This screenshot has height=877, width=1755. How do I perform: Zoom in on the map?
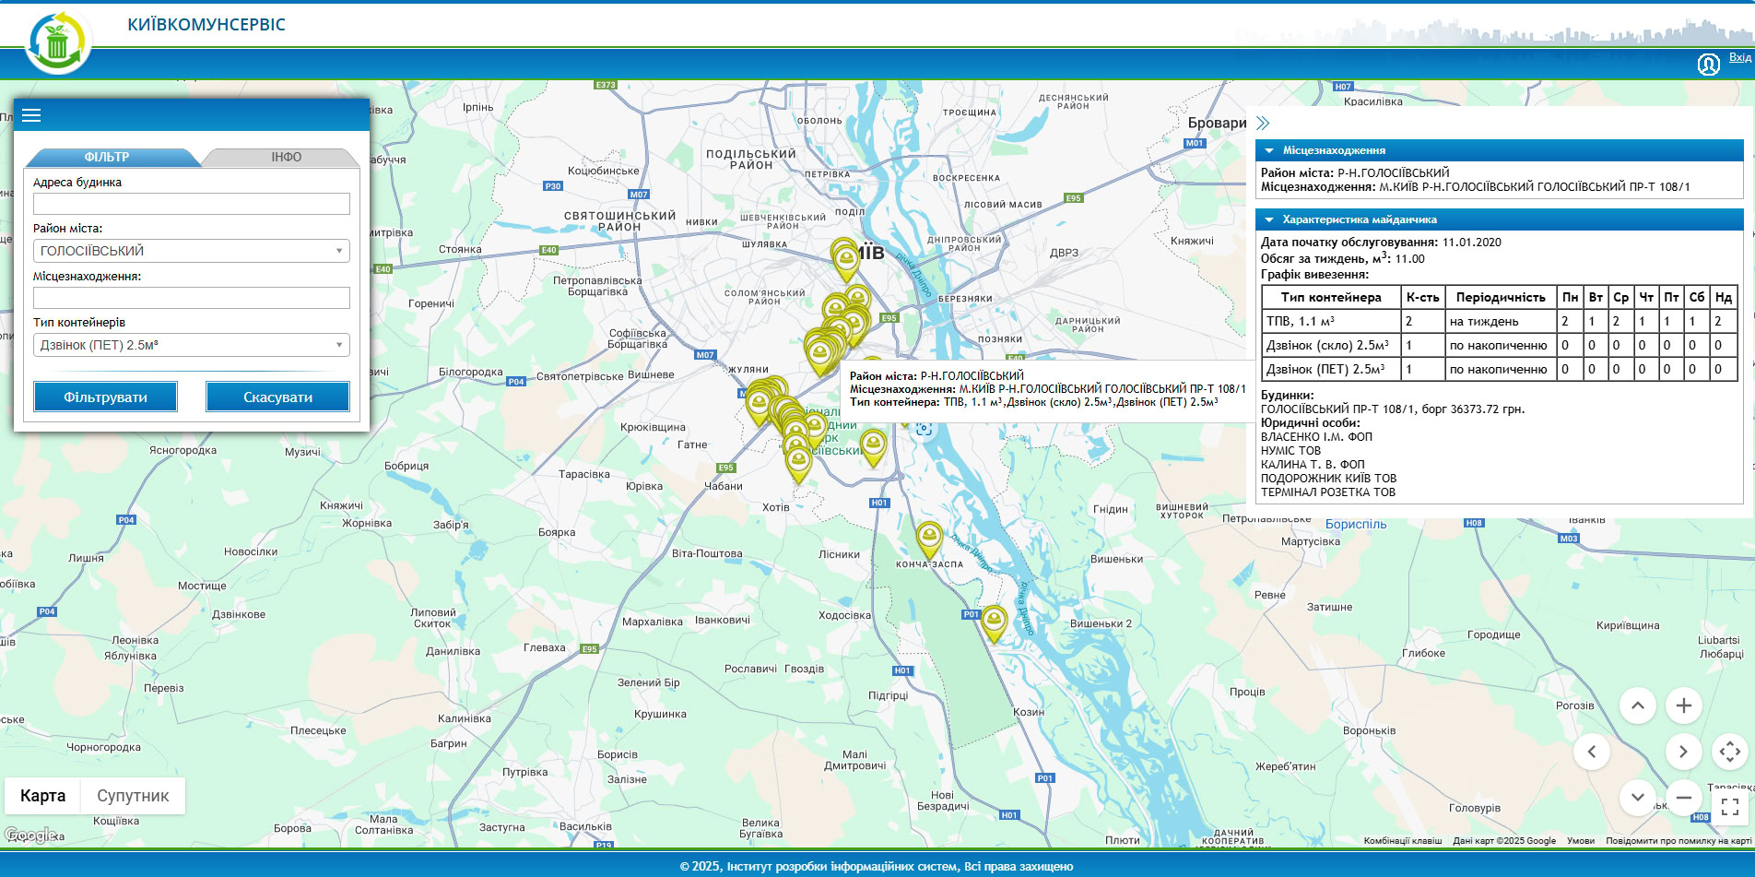pos(1683,705)
